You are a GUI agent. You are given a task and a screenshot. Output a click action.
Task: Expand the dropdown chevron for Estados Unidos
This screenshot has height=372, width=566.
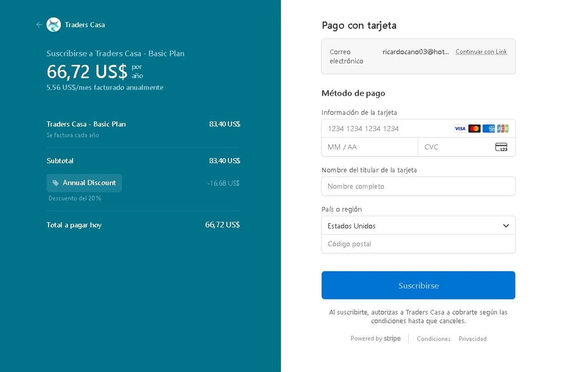506,226
